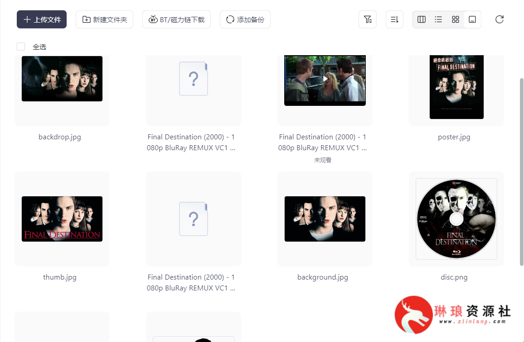Switch to large thumbnail view
Image resolution: width=524 pixels, height=342 pixels.
point(472,19)
